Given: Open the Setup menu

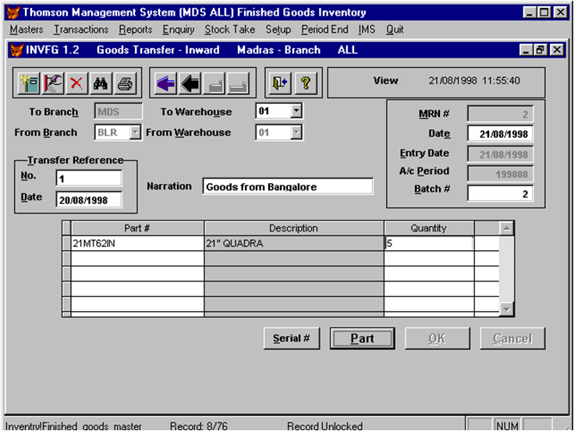Looking at the screenshot, I should tap(278, 30).
